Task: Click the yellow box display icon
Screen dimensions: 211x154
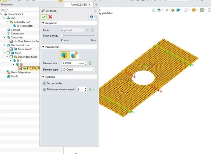Action: coord(172,10)
